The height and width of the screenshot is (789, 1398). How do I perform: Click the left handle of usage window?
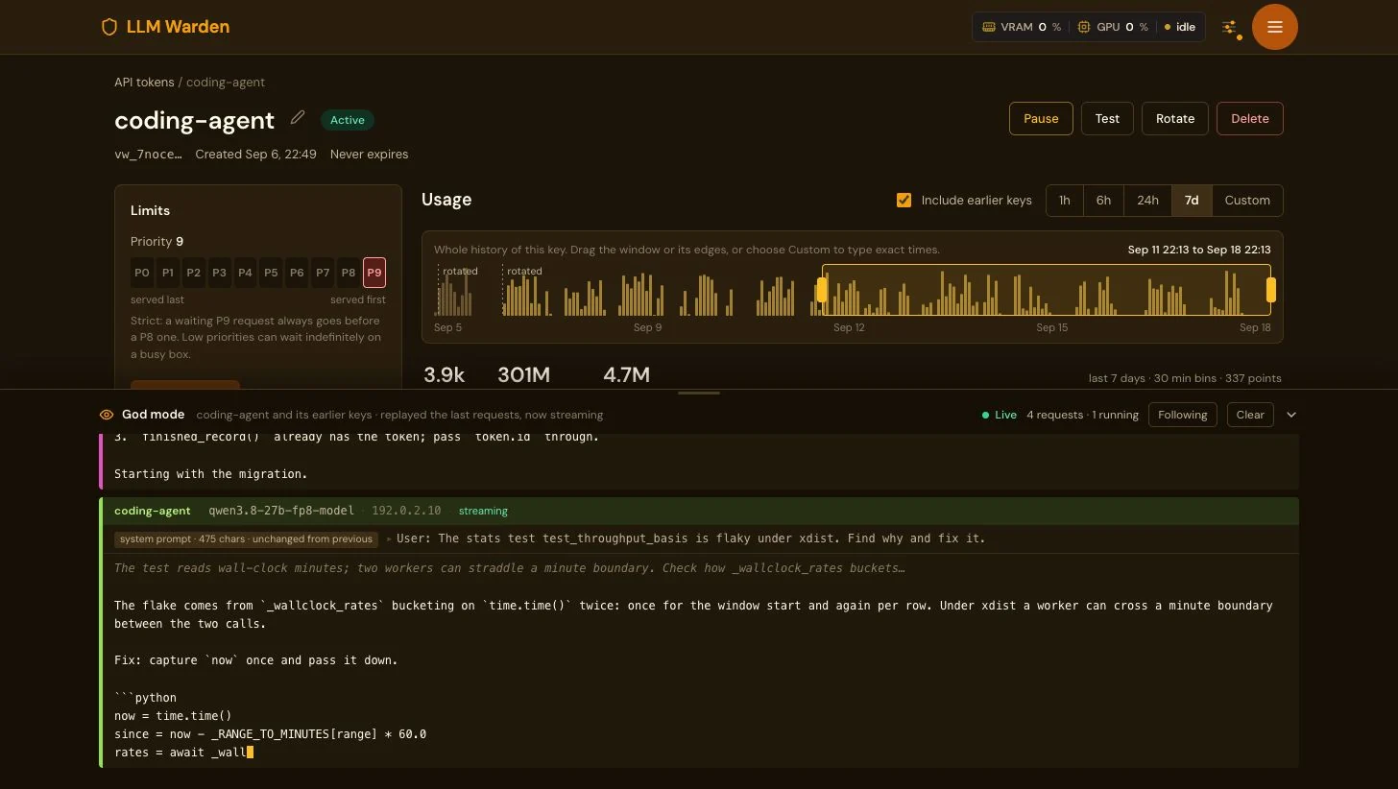tap(822, 290)
